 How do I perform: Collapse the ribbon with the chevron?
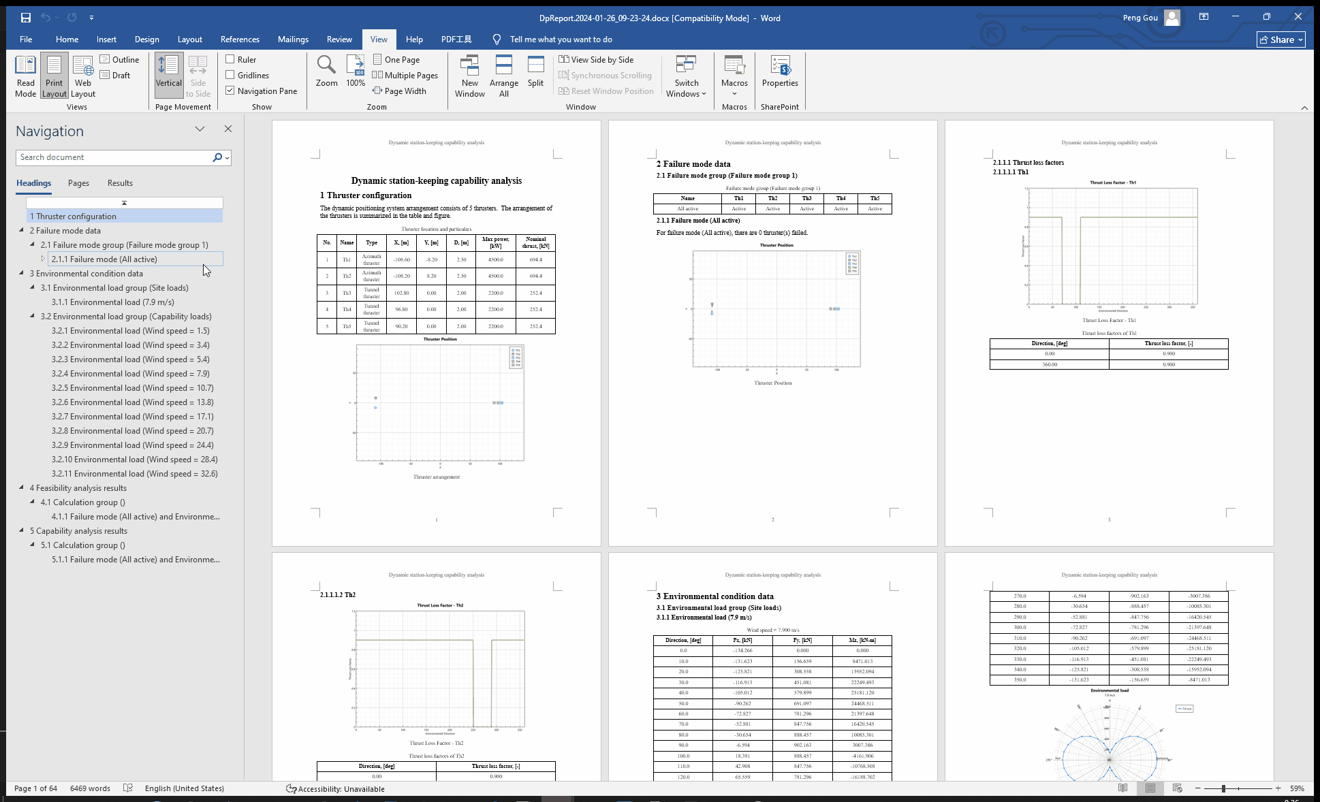pyautogui.click(x=1304, y=108)
